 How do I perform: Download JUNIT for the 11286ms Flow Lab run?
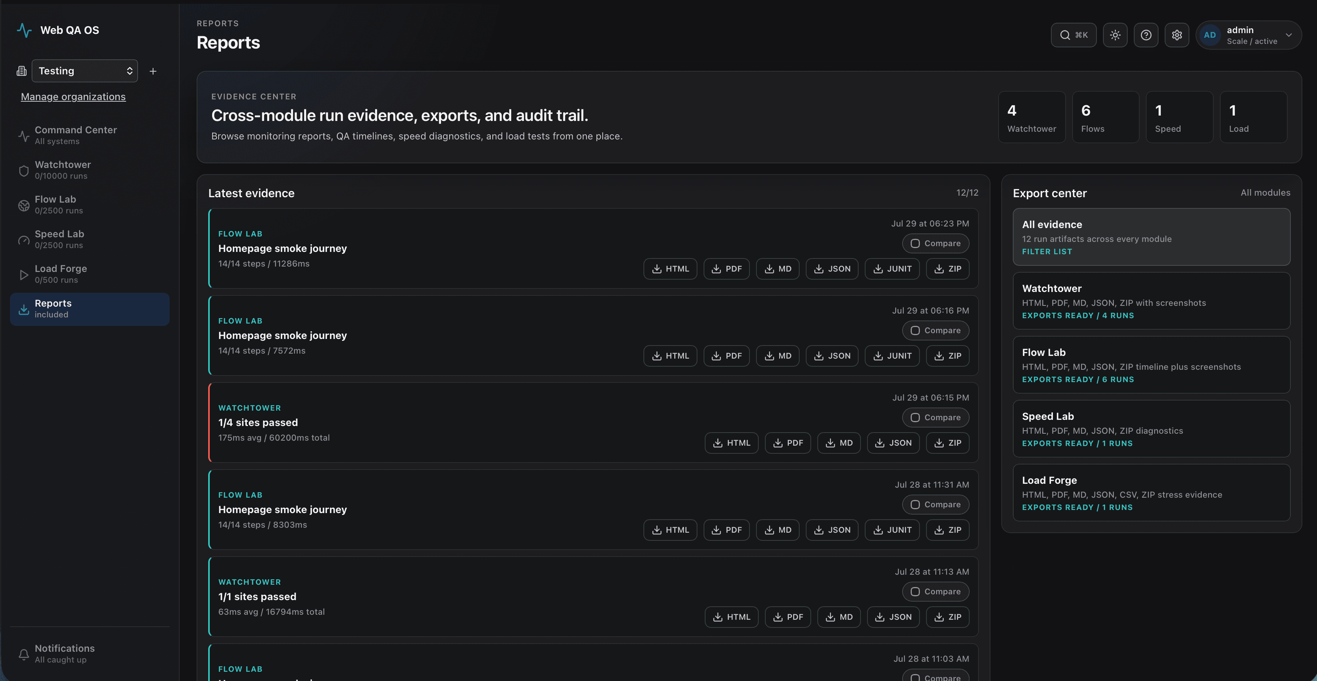coord(892,269)
